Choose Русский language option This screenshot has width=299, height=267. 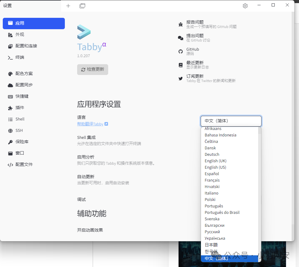point(230,232)
